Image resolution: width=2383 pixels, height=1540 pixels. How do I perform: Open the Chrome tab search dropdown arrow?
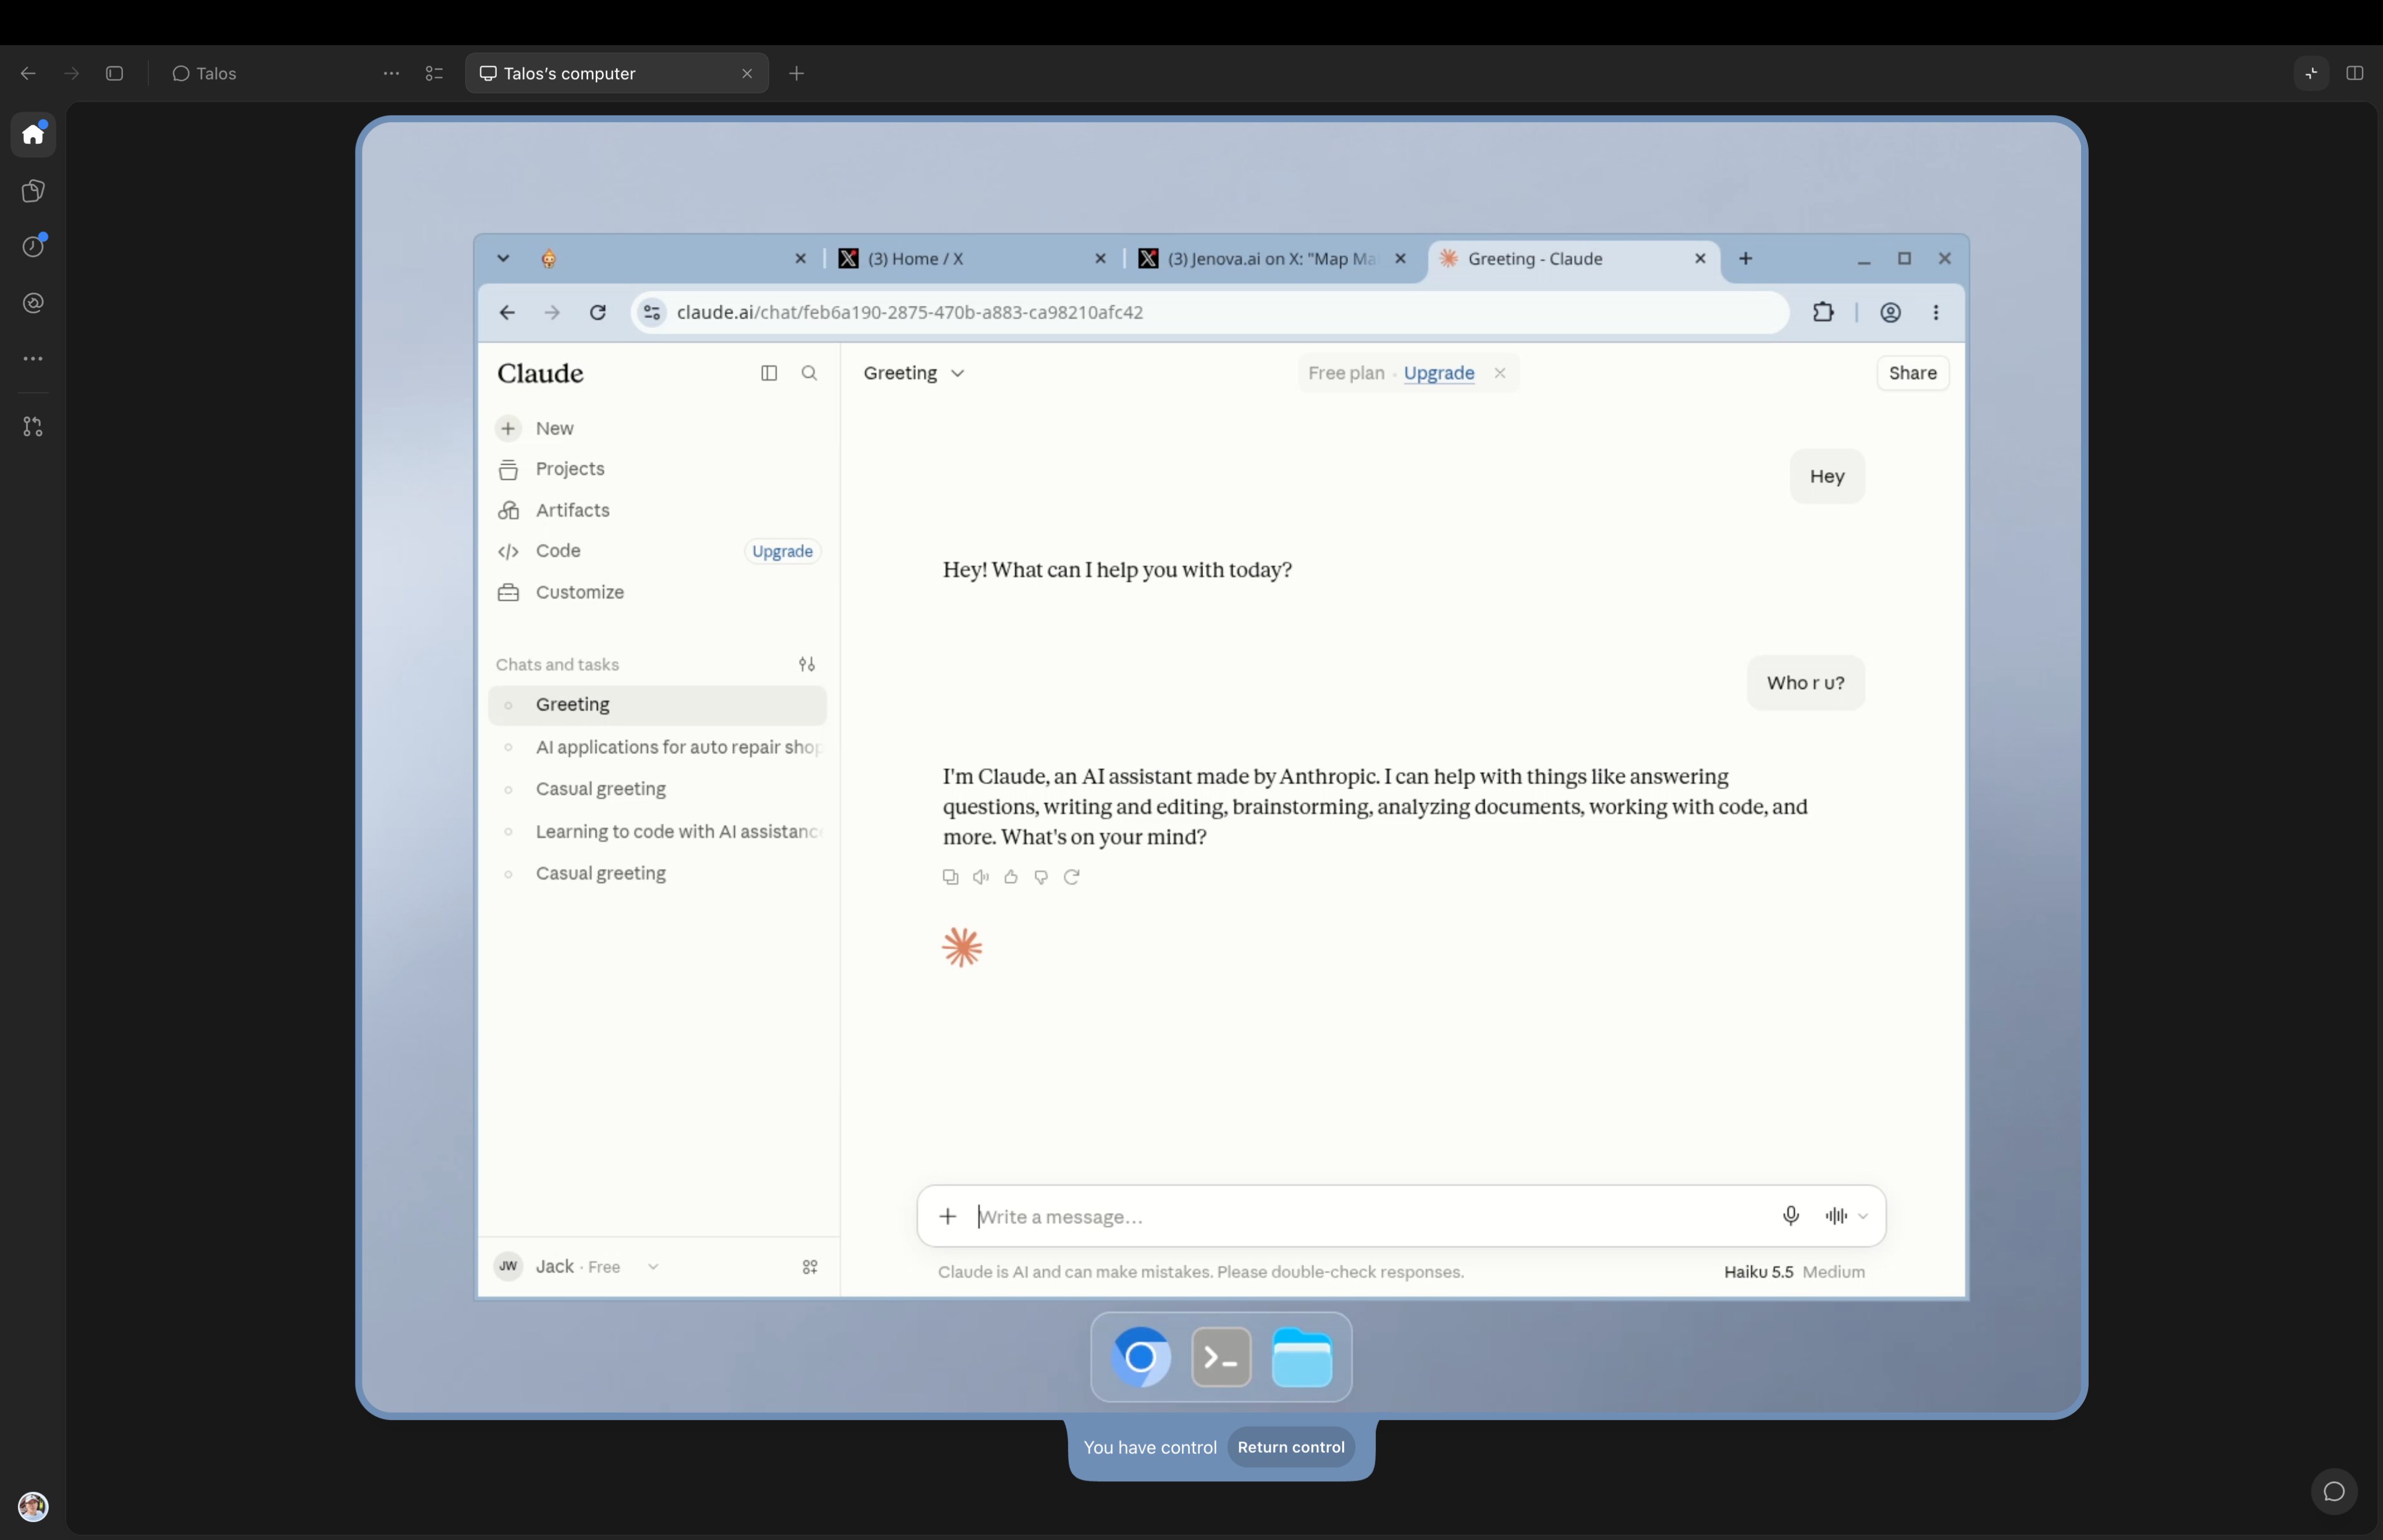coord(503,258)
